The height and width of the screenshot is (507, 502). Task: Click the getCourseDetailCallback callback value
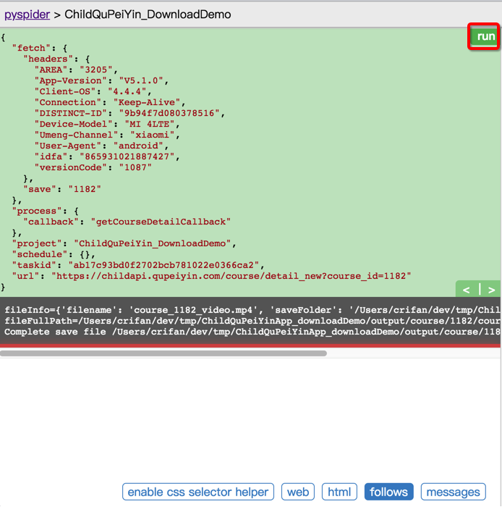coord(161,222)
